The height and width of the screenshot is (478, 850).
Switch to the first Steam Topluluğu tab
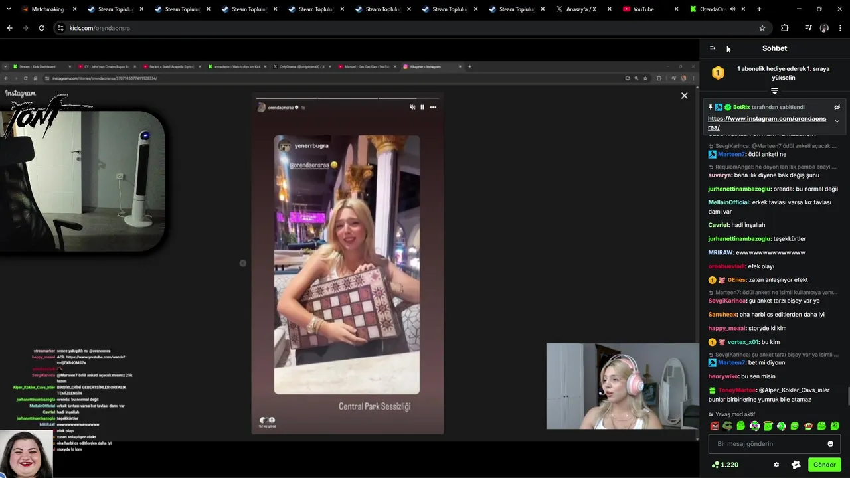pos(116,9)
